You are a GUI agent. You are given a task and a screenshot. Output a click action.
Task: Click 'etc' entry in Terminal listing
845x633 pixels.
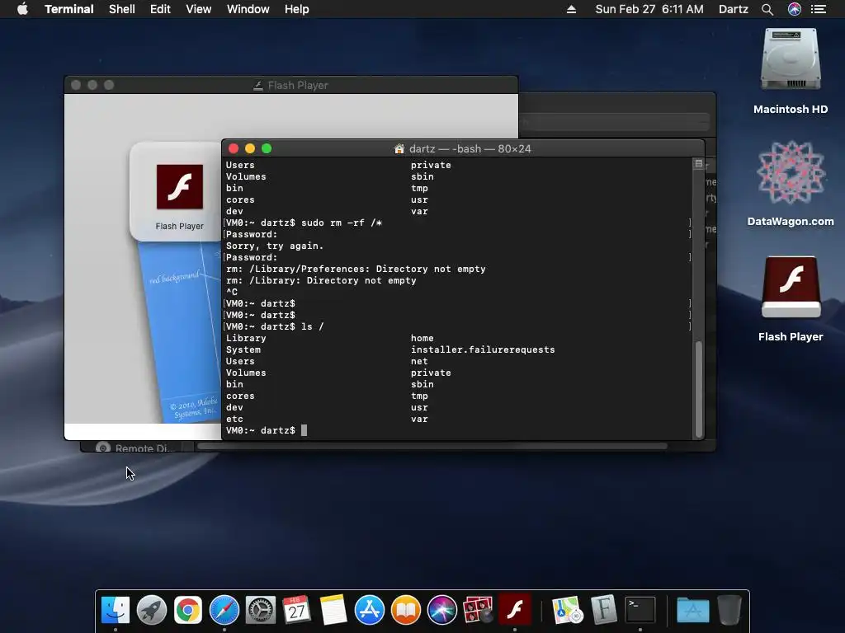[234, 420]
